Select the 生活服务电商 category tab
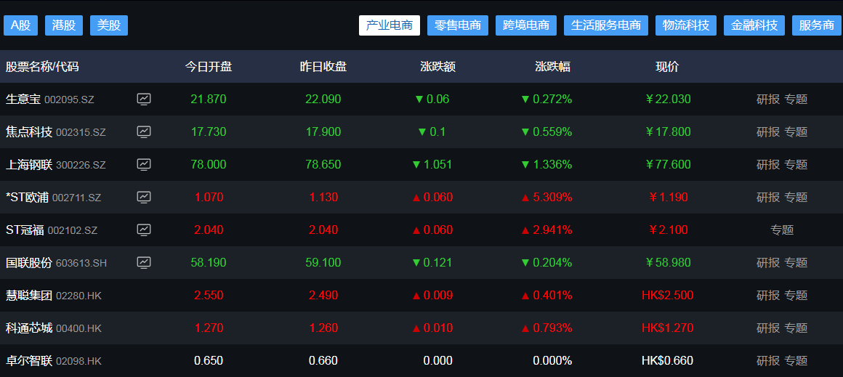The height and width of the screenshot is (377, 843). [606, 25]
